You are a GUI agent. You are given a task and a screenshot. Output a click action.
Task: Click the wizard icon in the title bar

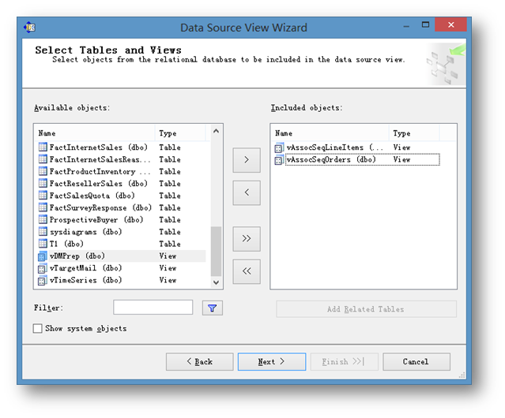click(29, 28)
